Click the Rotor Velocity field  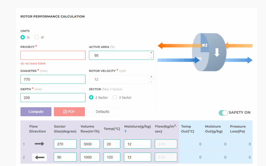(x=119, y=79)
